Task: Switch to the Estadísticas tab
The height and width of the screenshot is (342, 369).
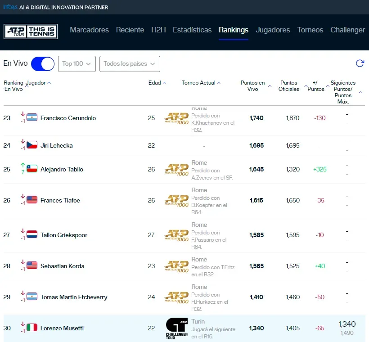Action: pyautogui.click(x=192, y=30)
